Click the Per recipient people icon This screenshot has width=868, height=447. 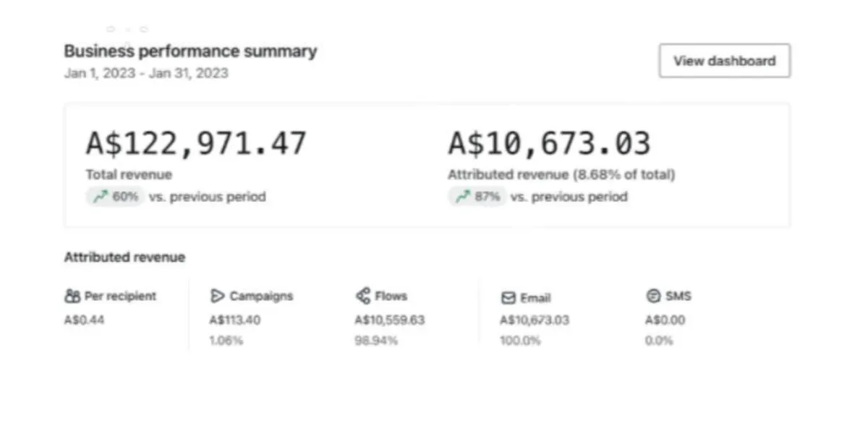click(72, 296)
